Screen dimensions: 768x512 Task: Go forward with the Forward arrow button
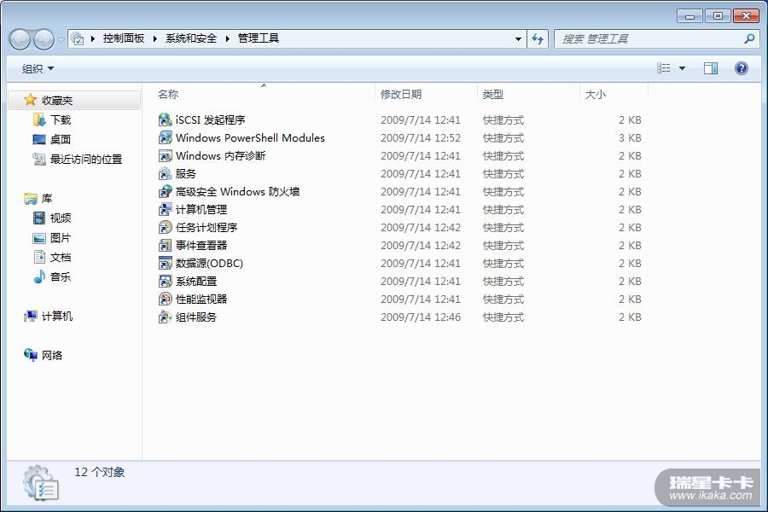tap(44, 39)
